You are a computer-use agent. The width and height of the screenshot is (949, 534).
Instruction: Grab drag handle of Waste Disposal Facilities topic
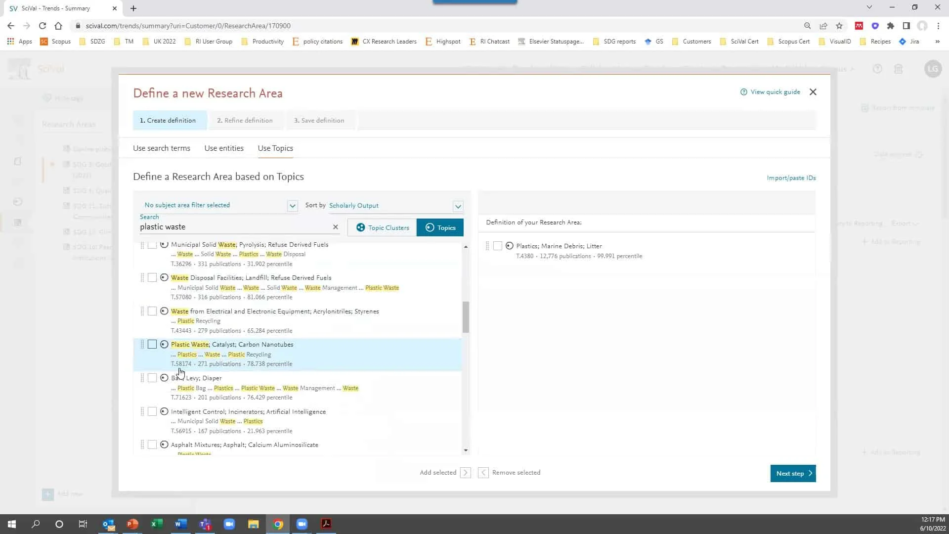142,278
